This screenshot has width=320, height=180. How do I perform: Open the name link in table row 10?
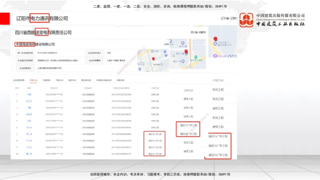click(x=29, y=154)
